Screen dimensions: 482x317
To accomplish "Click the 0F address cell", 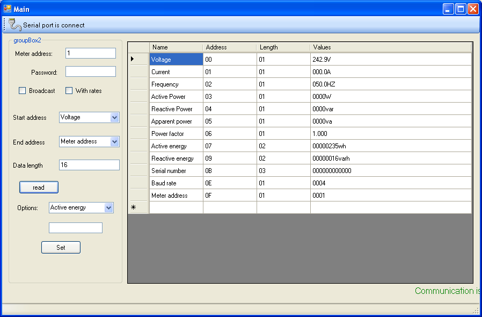I will (230, 195).
